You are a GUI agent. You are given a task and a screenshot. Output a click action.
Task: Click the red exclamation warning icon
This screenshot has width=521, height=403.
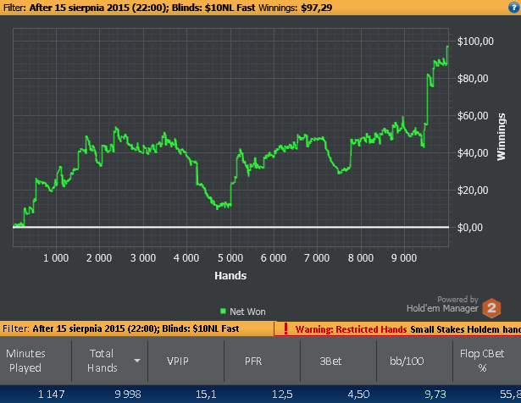click(x=285, y=328)
